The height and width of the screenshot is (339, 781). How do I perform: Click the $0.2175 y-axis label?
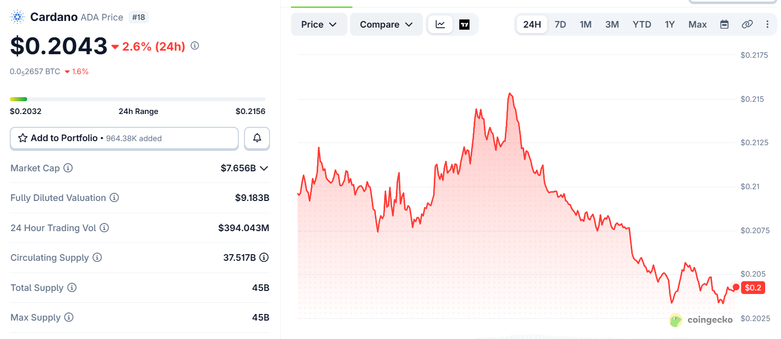[x=754, y=55]
